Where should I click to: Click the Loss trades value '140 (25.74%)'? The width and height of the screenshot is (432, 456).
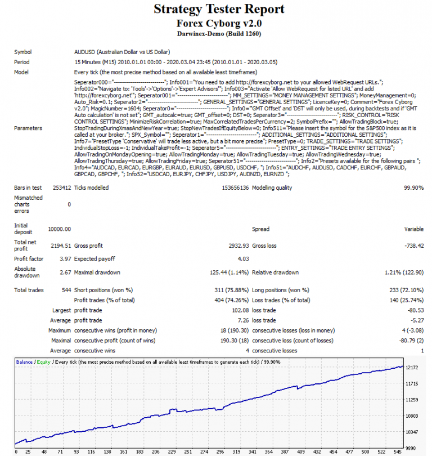tap(407, 300)
